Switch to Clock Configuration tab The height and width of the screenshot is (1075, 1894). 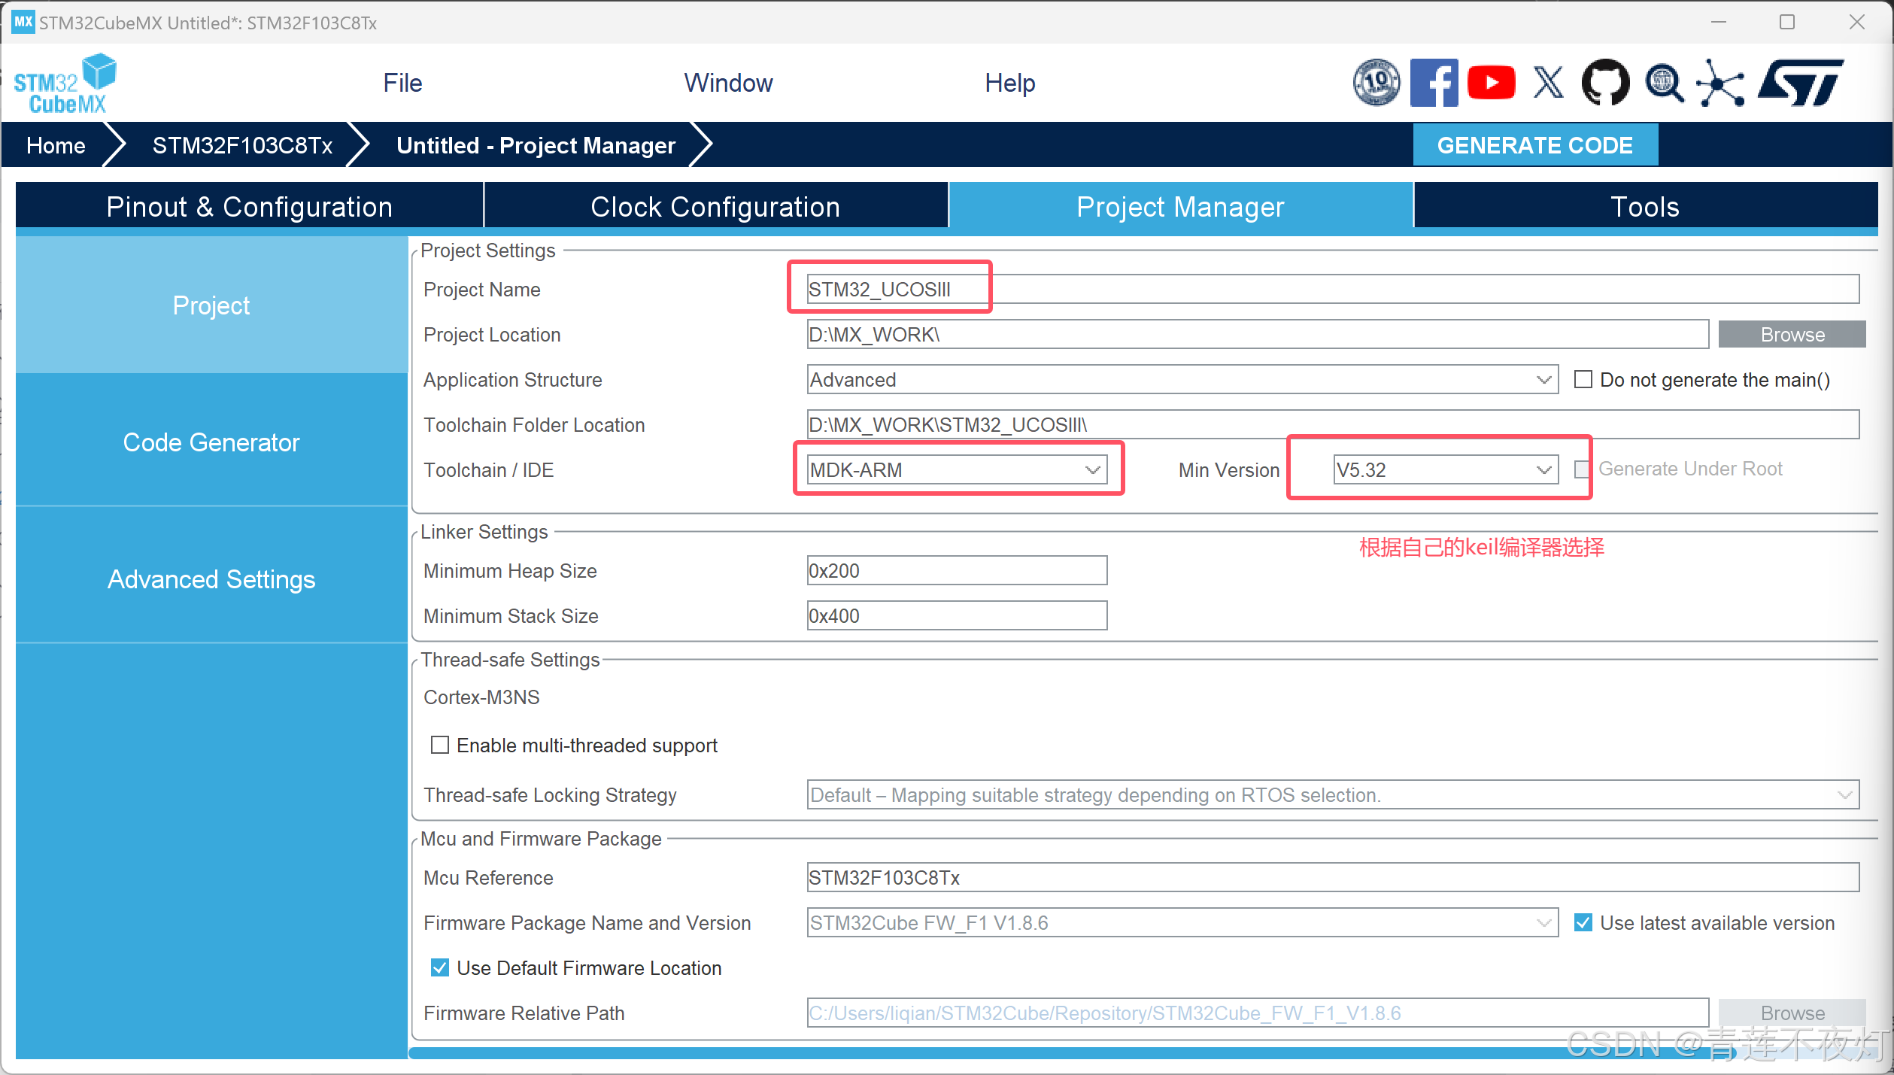point(715,206)
